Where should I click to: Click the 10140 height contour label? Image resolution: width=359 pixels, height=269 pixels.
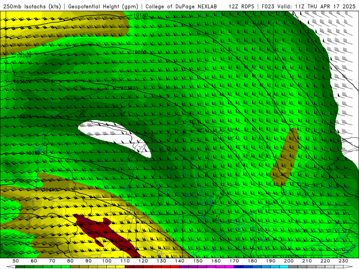click(140, 15)
